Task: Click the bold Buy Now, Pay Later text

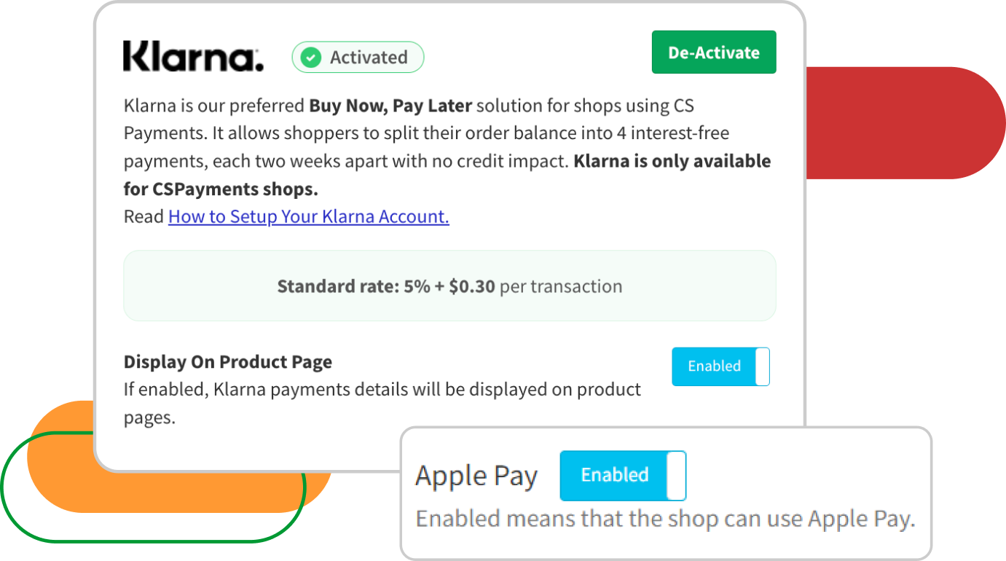Action: click(390, 106)
